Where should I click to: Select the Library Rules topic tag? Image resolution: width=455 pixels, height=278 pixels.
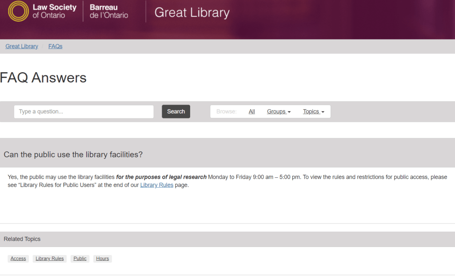click(x=50, y=258)
